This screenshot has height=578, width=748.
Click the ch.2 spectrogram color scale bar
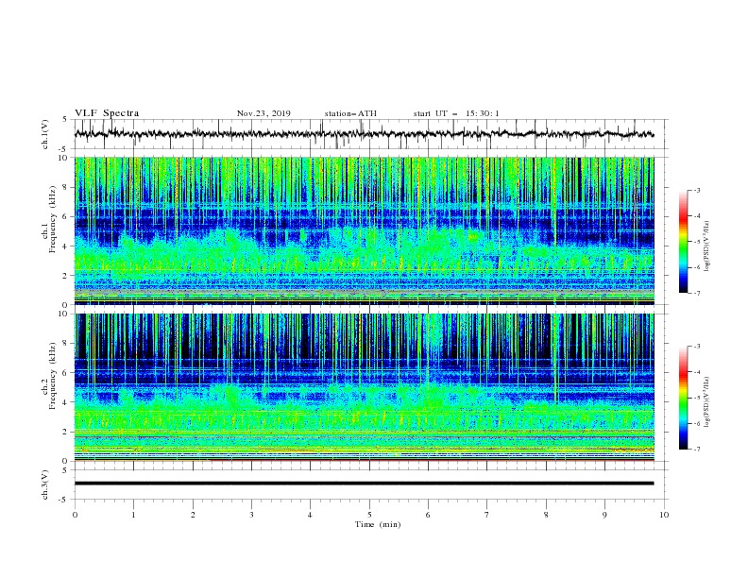click(683, 398)
